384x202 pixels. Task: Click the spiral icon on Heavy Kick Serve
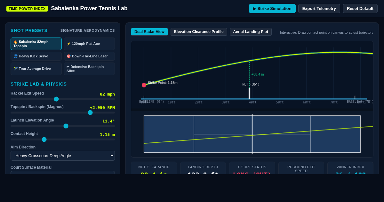15,56
